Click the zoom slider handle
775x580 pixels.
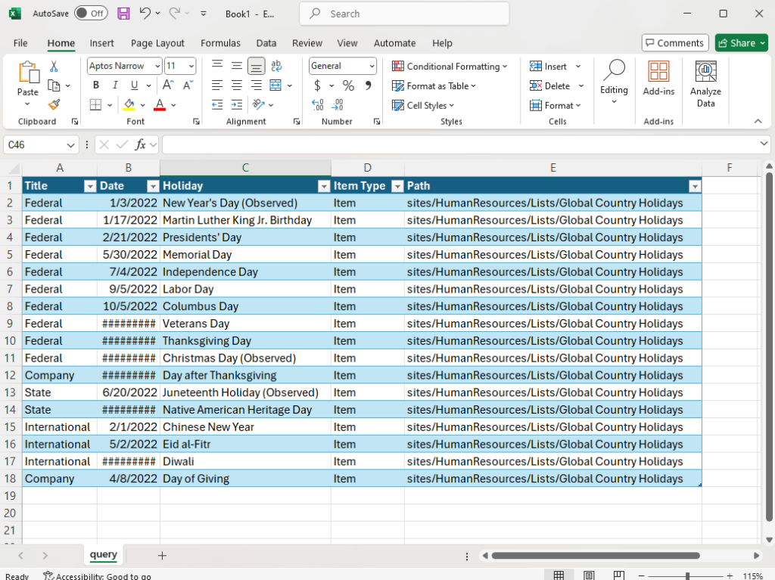pyautogui.click(x=687, y=576)
